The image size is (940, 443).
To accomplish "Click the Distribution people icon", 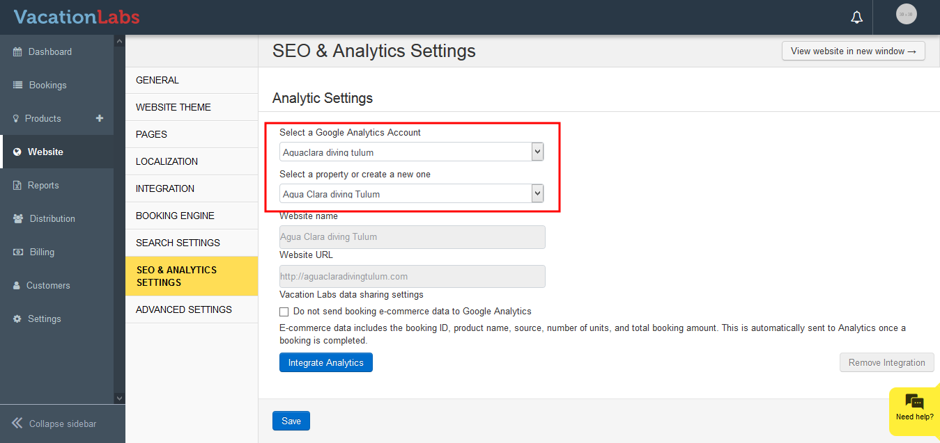I will tap(17, 219).
